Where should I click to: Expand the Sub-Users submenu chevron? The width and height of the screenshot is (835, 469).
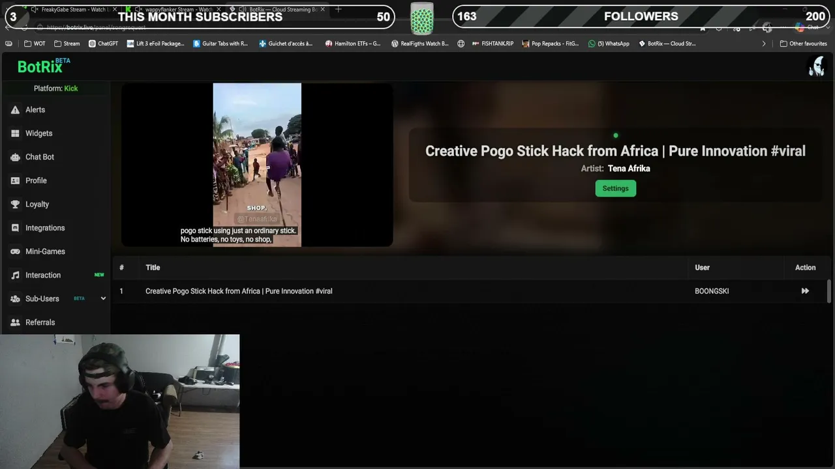(x=103, y=299)
